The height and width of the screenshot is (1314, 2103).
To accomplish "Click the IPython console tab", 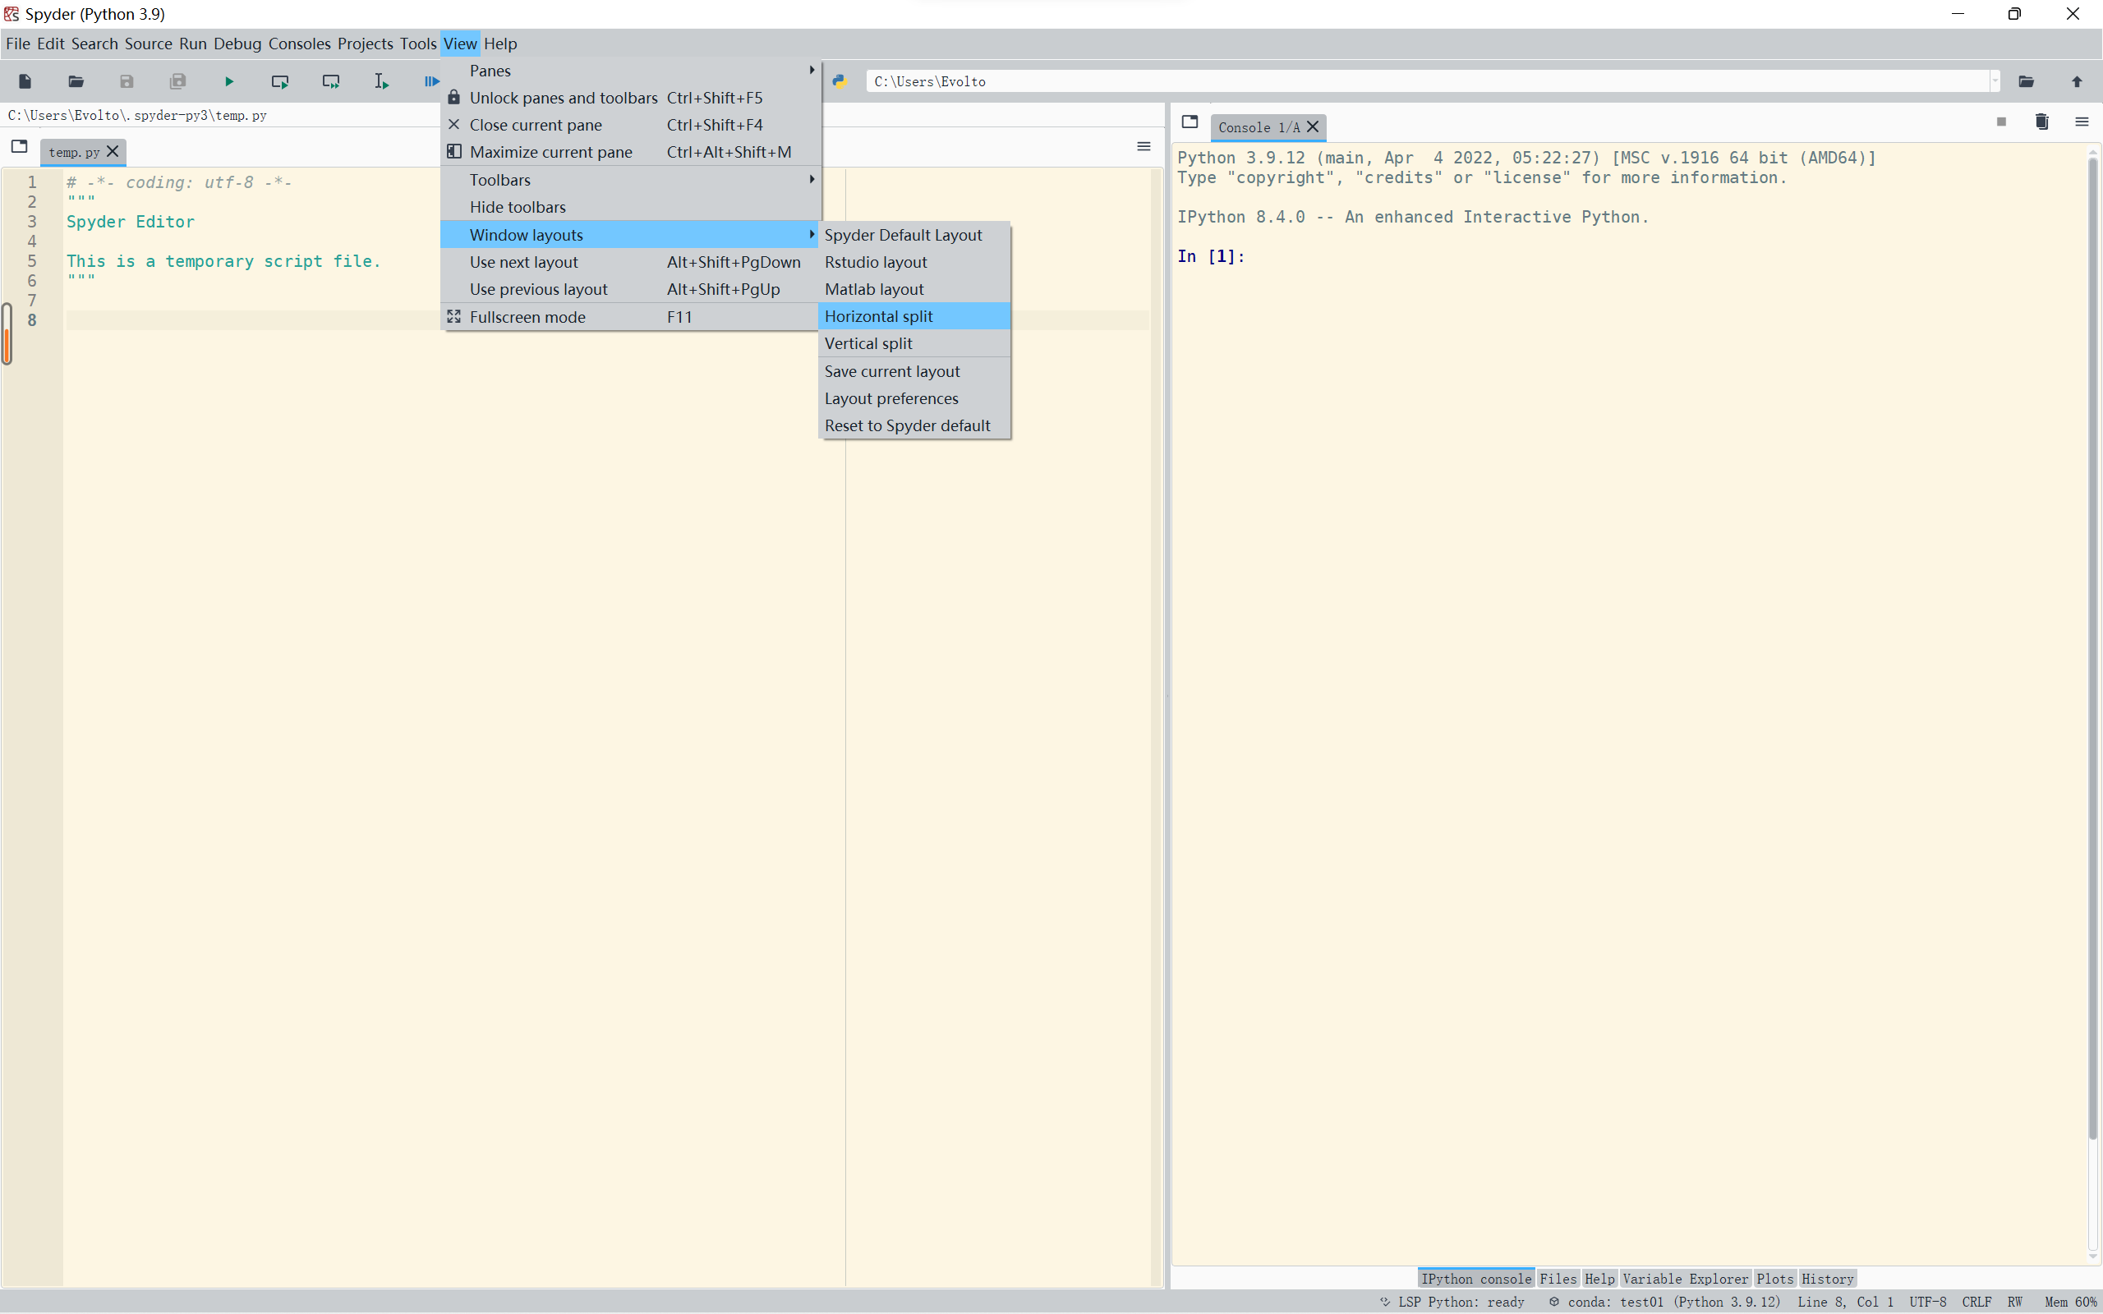I will click(1476, 1278).
